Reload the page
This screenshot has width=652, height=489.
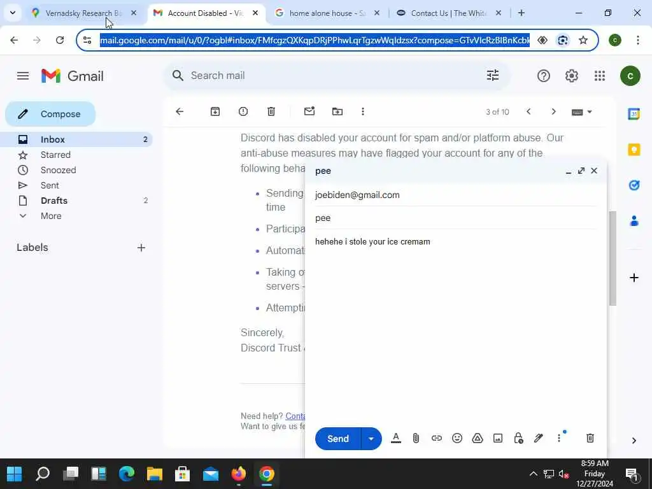pos(60,40)
